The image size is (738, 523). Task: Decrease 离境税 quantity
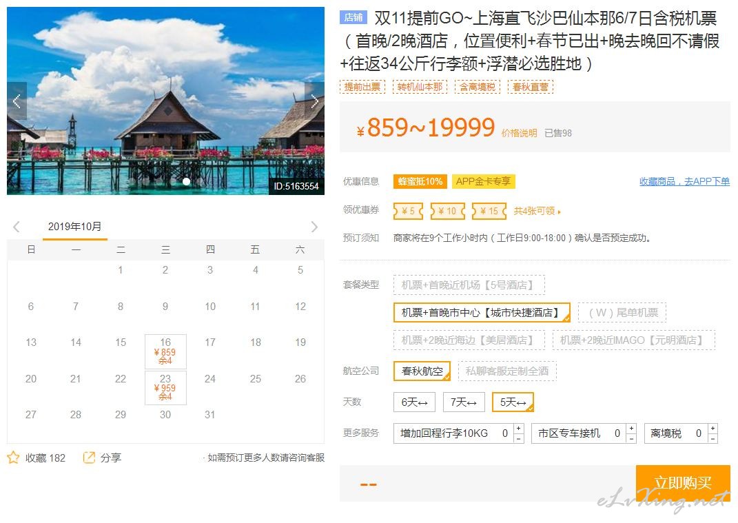[x=713, y=438]
